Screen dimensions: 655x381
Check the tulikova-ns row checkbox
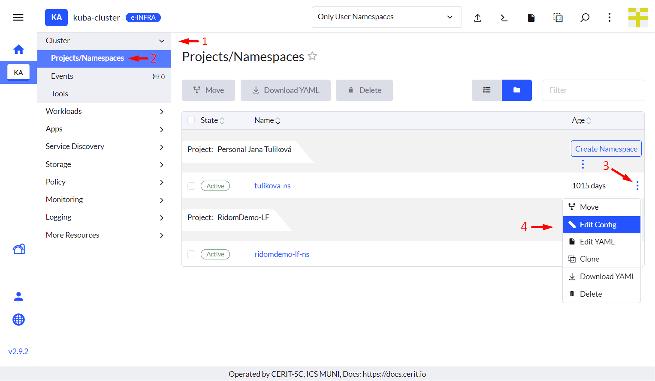click(191, 186)
